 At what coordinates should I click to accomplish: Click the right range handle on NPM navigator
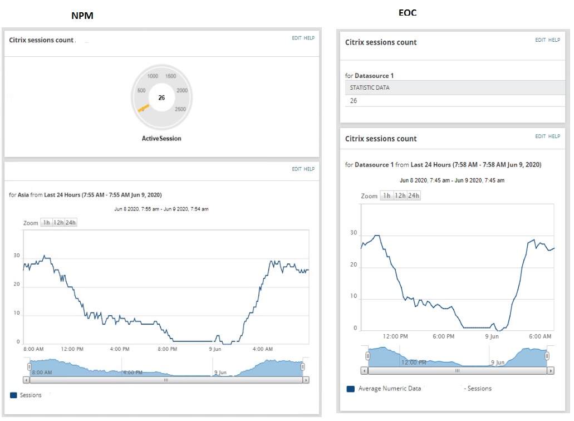click(303, 366)
